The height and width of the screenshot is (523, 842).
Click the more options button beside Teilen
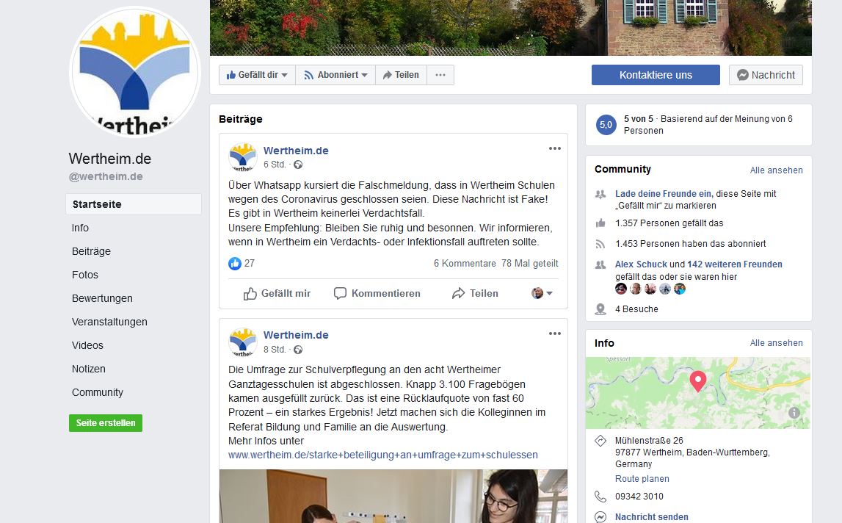tap(440, 75)
